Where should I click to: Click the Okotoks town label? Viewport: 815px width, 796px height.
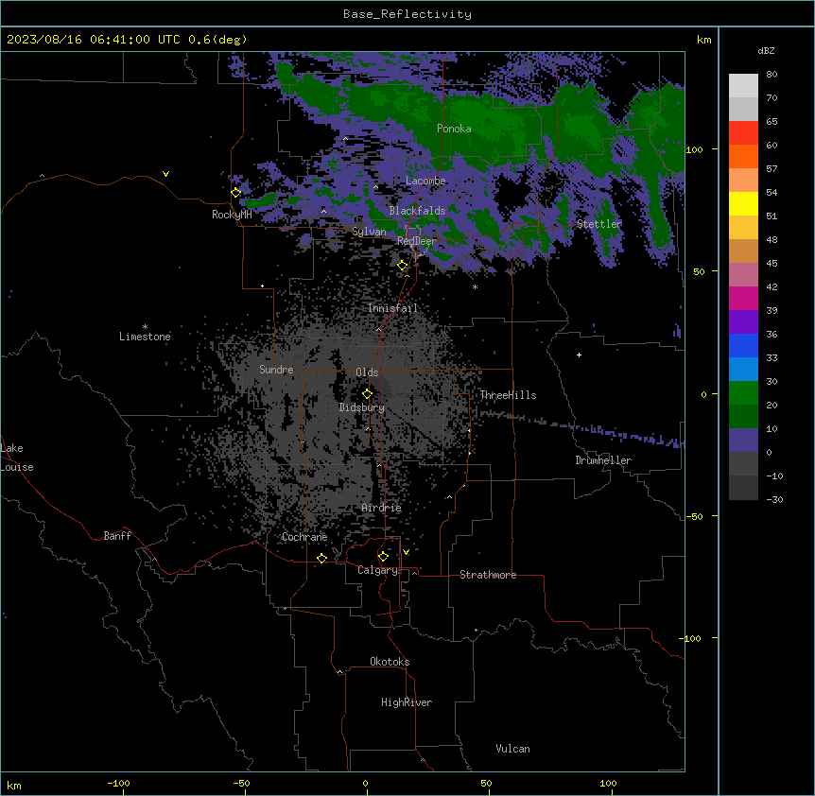point(390,662)
